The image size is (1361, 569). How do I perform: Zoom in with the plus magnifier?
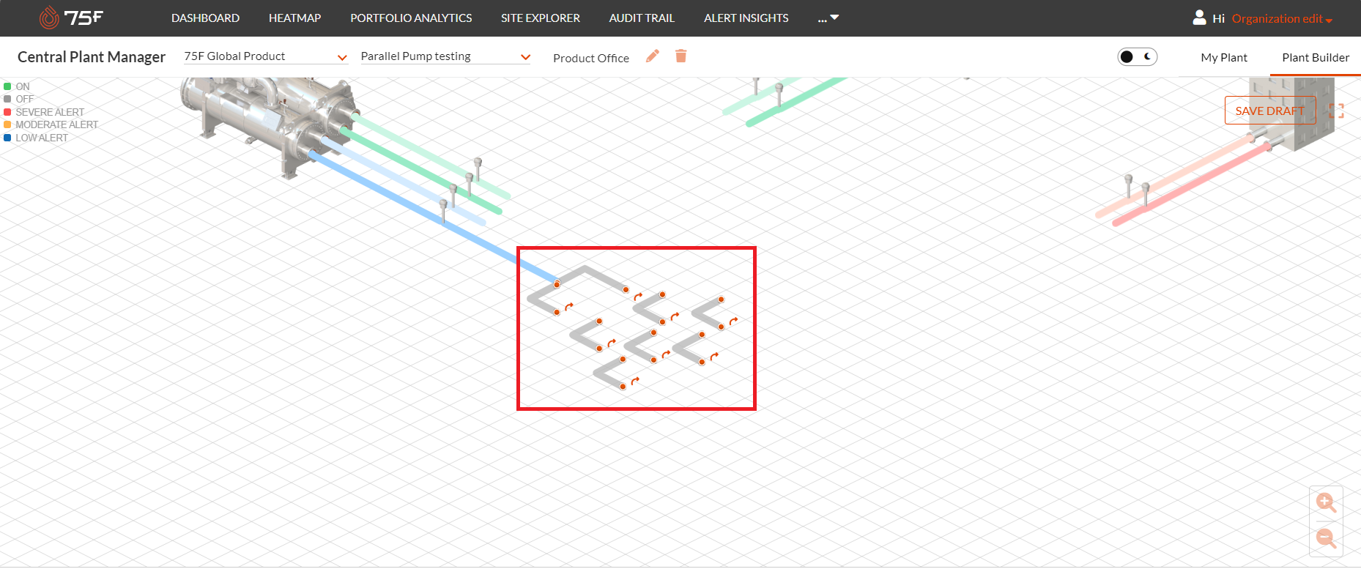point(1326,502)
